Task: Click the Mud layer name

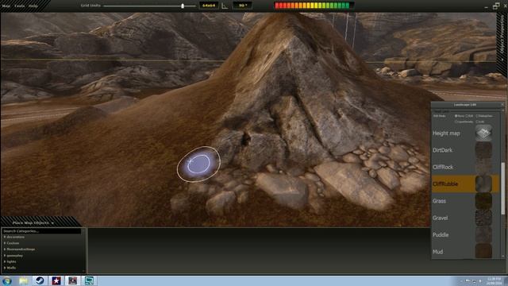Action: point(437,252)
